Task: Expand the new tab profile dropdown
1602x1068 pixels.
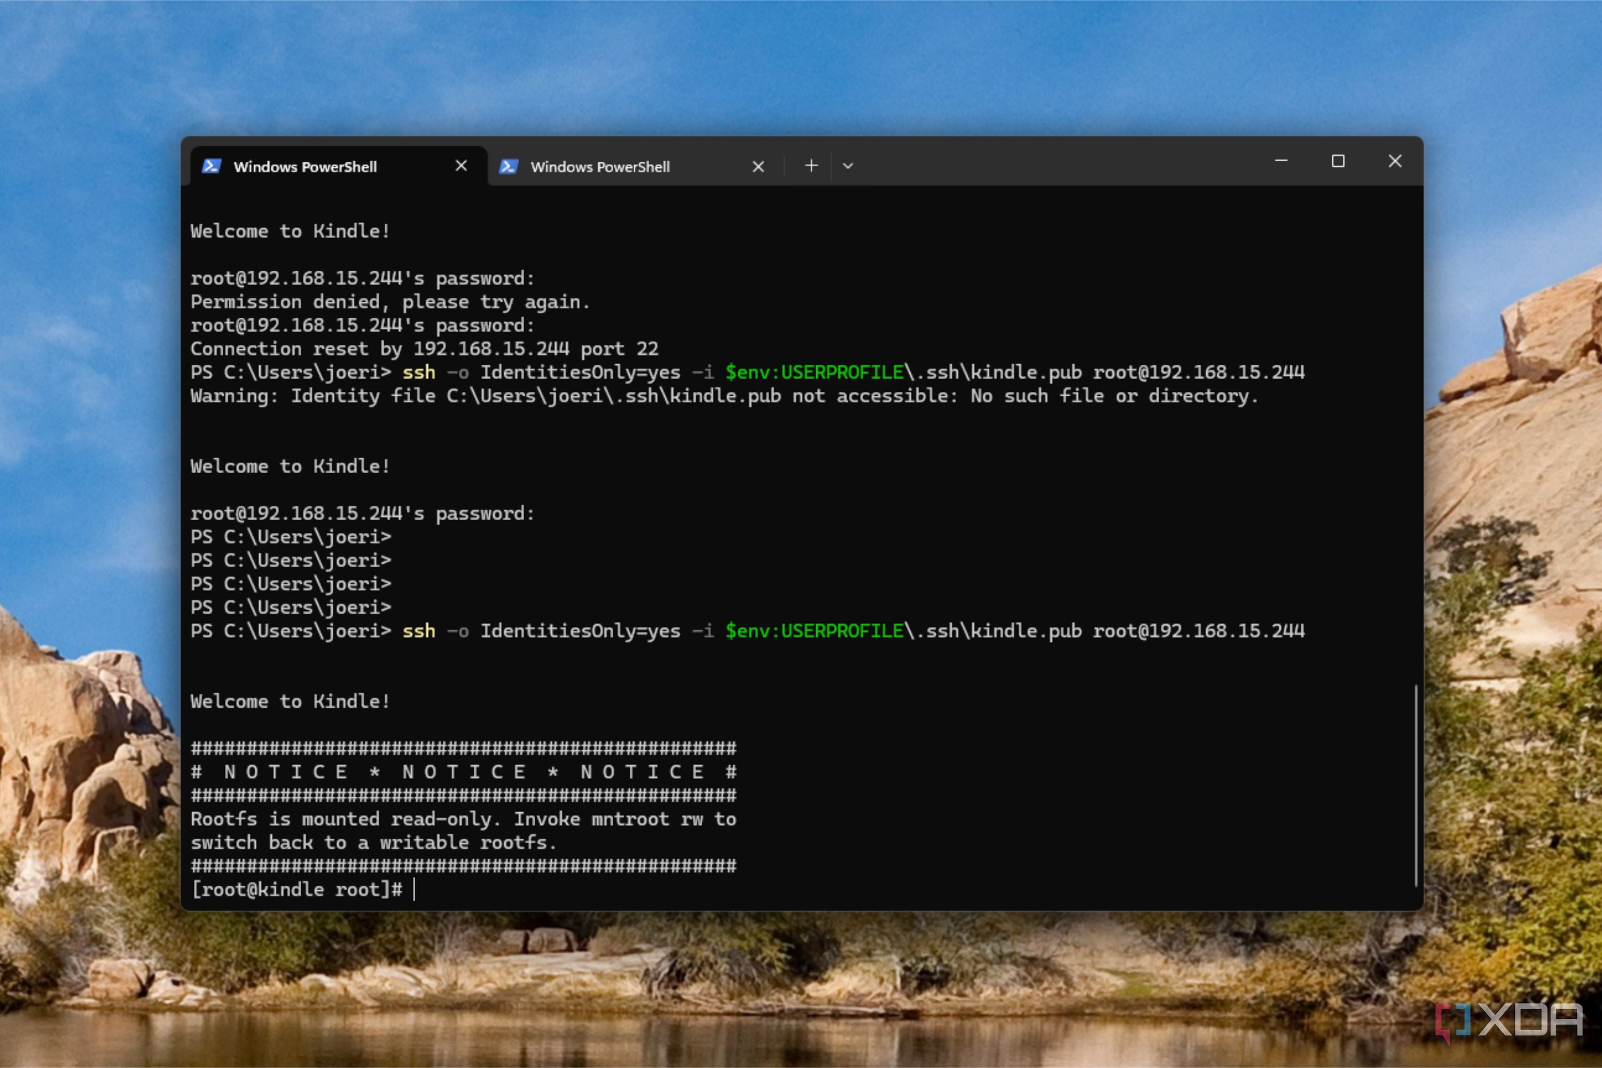Action: tap(848, 166)
